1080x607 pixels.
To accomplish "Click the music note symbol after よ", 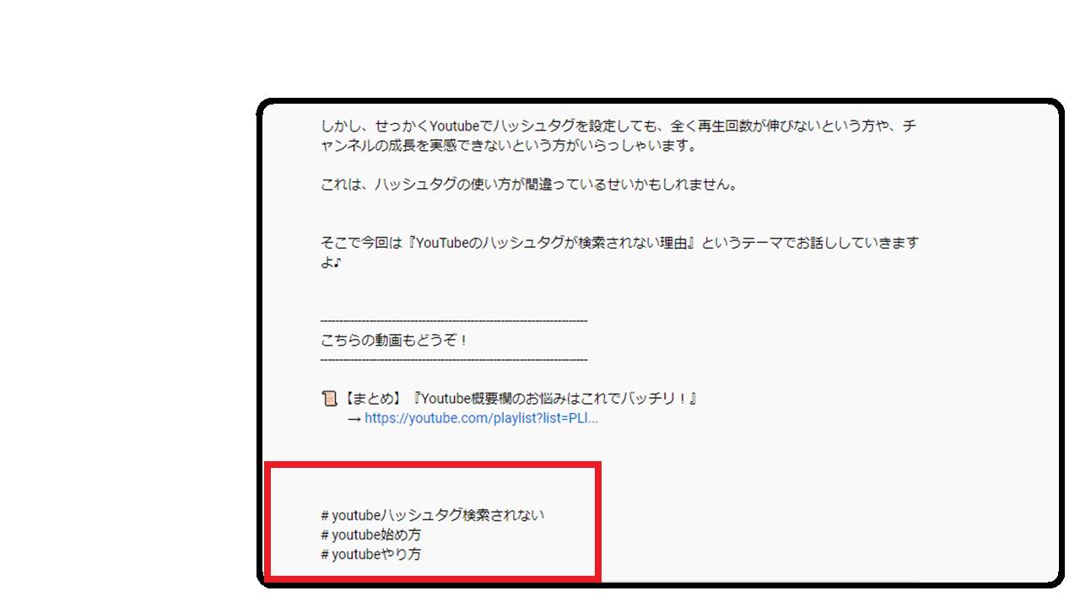I will tap(335, 263).
